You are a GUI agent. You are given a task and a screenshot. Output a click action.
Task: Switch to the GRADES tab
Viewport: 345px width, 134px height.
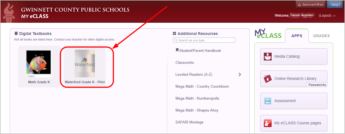pos(321,36)
